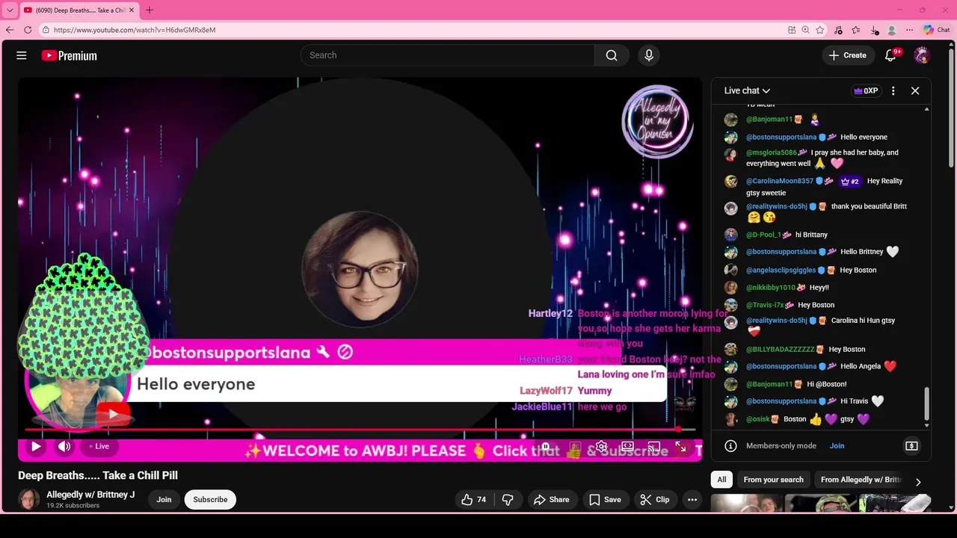Add page to favorites star
This screenshot has height=538, width=957.
(820, 30)
